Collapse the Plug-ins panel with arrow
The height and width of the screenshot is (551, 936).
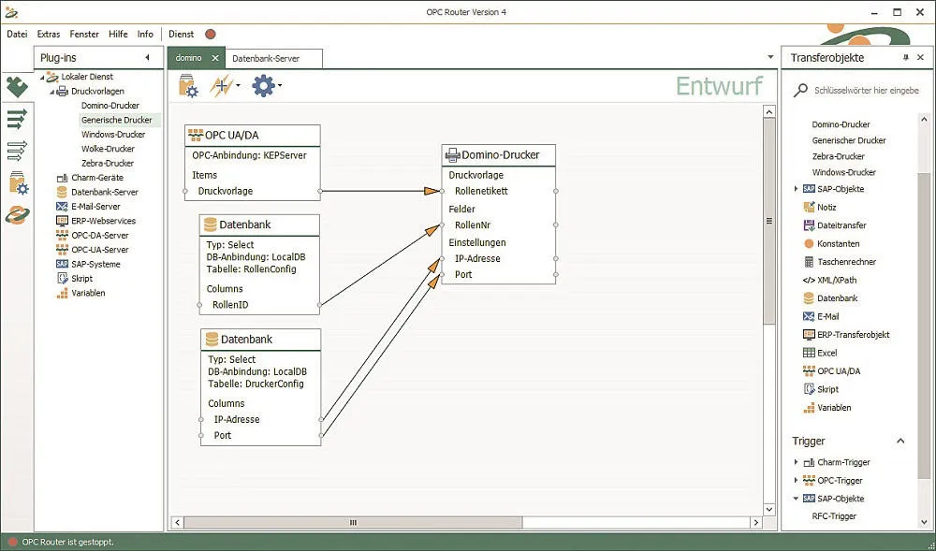[147, 58]
